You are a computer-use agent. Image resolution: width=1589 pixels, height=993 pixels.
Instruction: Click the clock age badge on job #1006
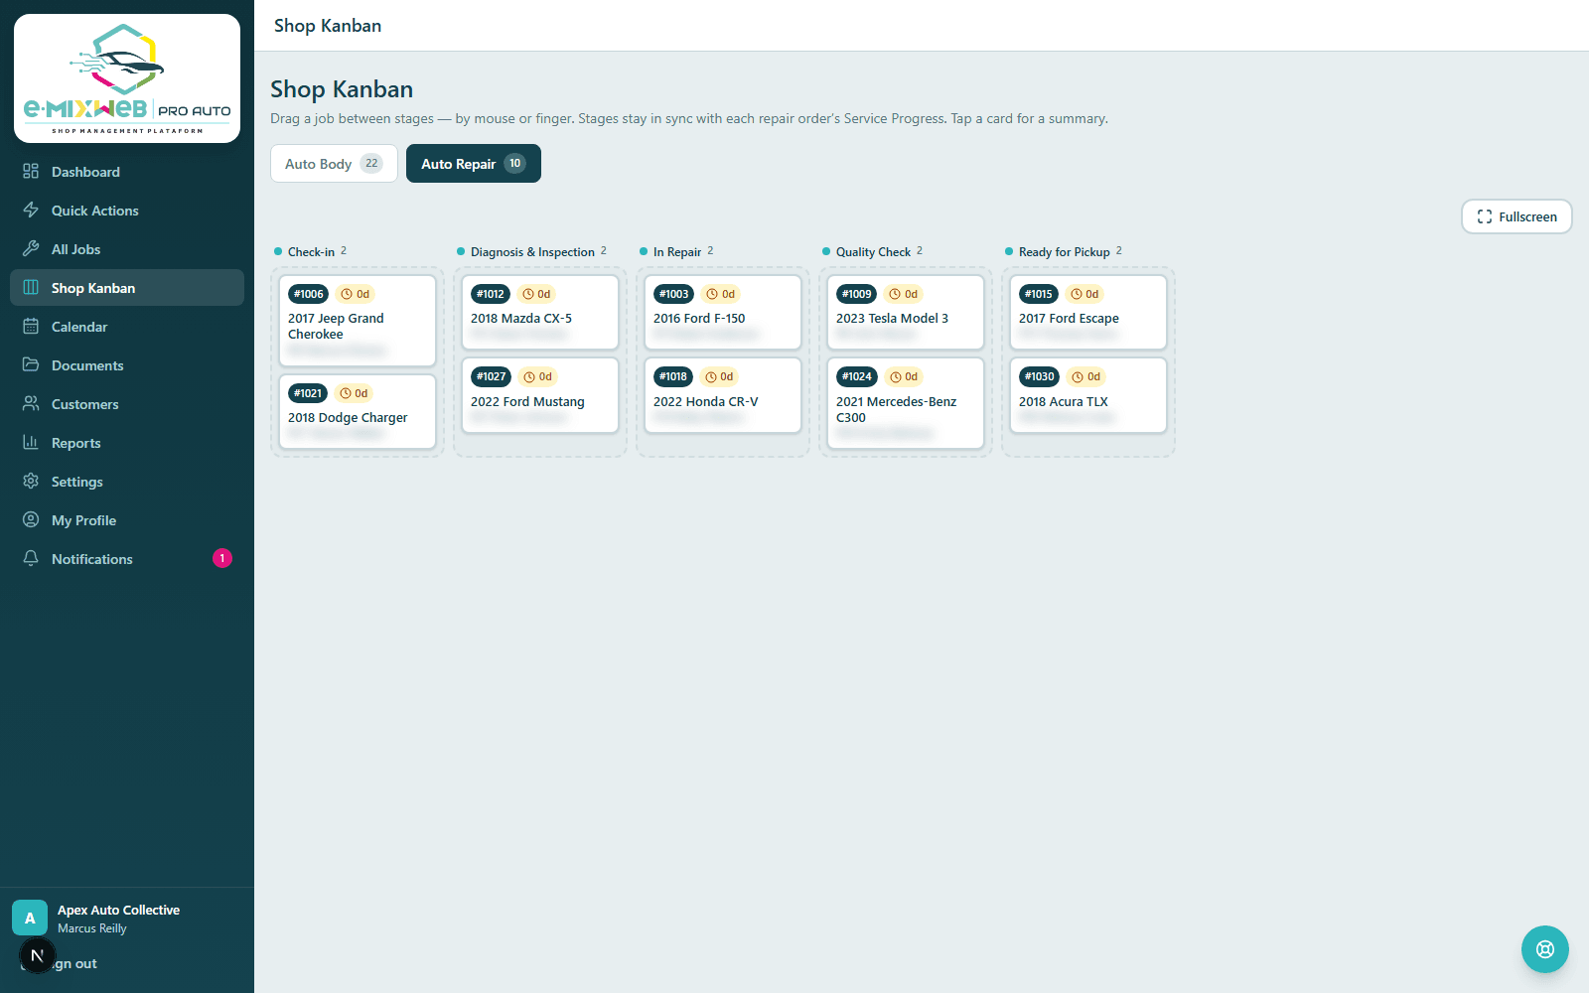coord(356,294)
